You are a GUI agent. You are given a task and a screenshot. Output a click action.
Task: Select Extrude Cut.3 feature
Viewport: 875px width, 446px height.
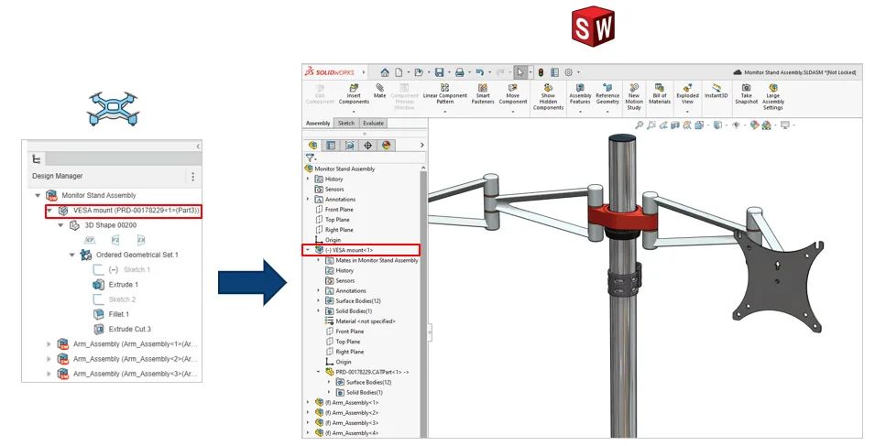pyautogui.click(x=129, y=329)
